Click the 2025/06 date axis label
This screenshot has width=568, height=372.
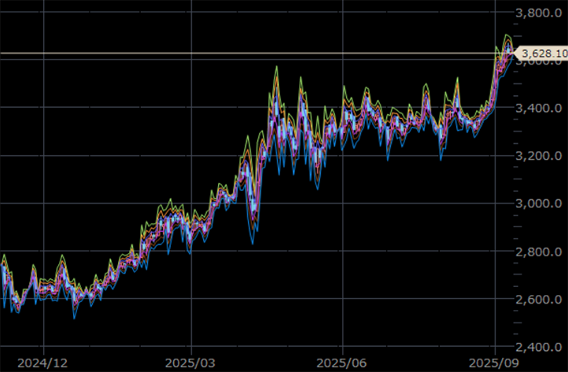(341, 363)
